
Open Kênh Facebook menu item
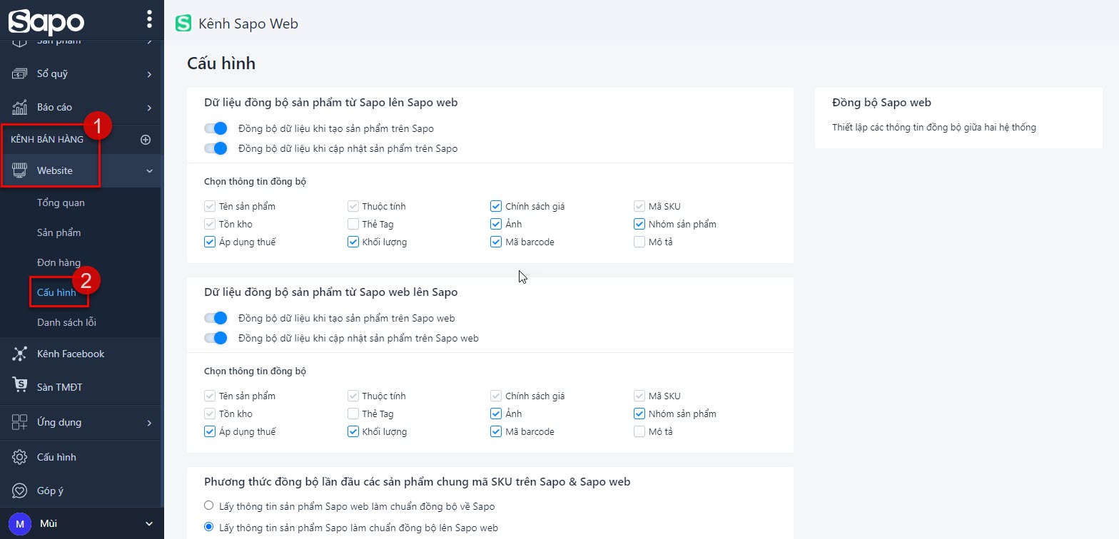pos(71,354)
